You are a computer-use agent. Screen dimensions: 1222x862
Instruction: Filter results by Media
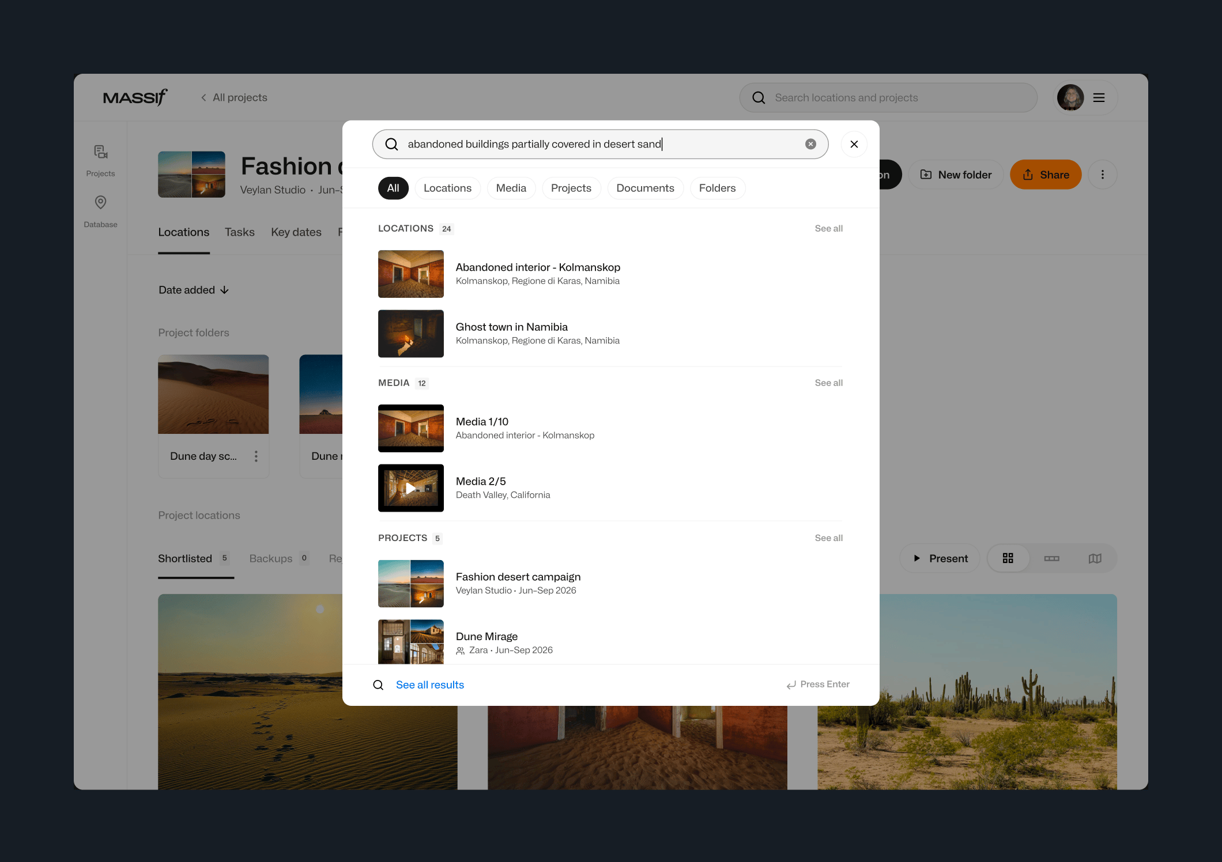tap(511, 188)
